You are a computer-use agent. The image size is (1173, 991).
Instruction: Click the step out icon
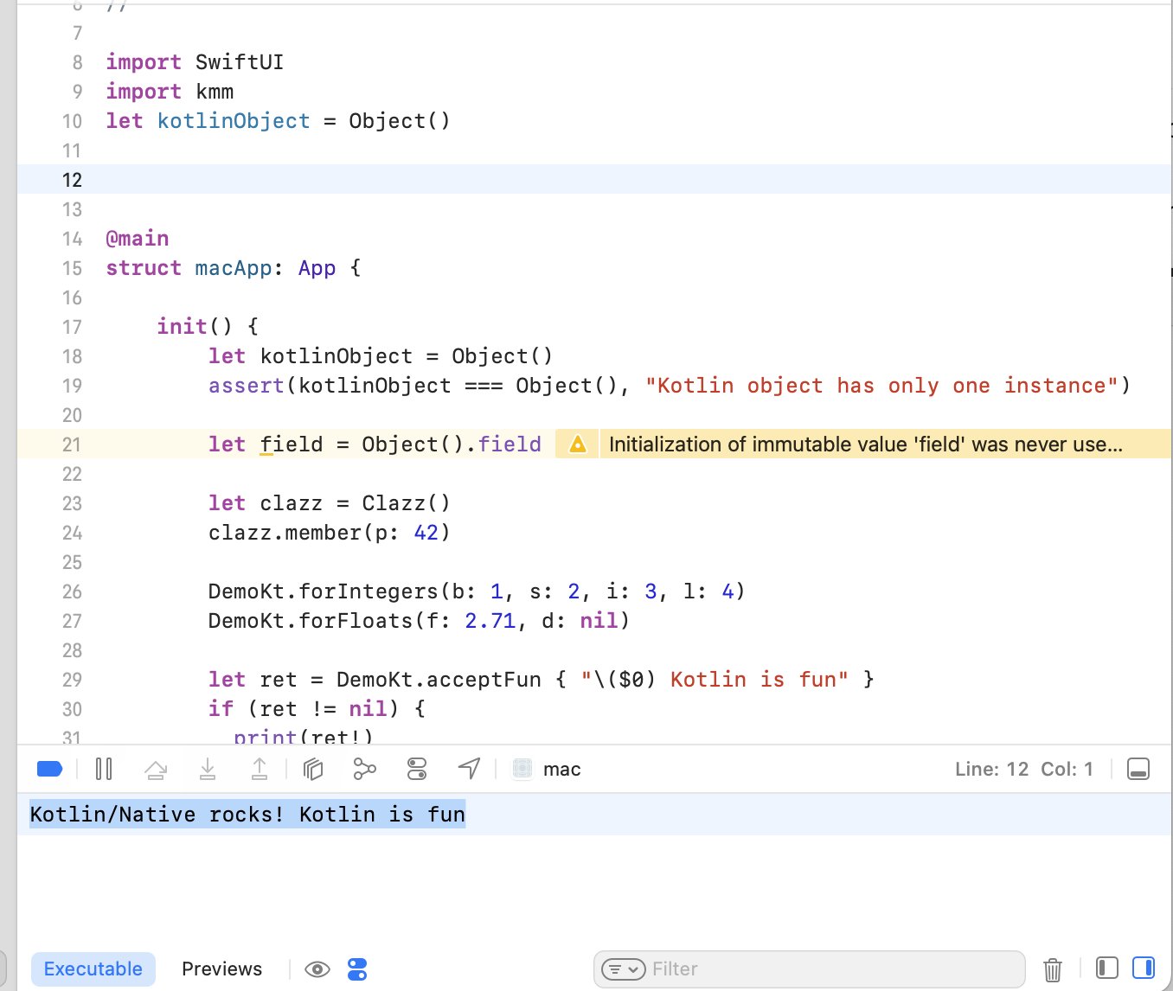[260, 768]
